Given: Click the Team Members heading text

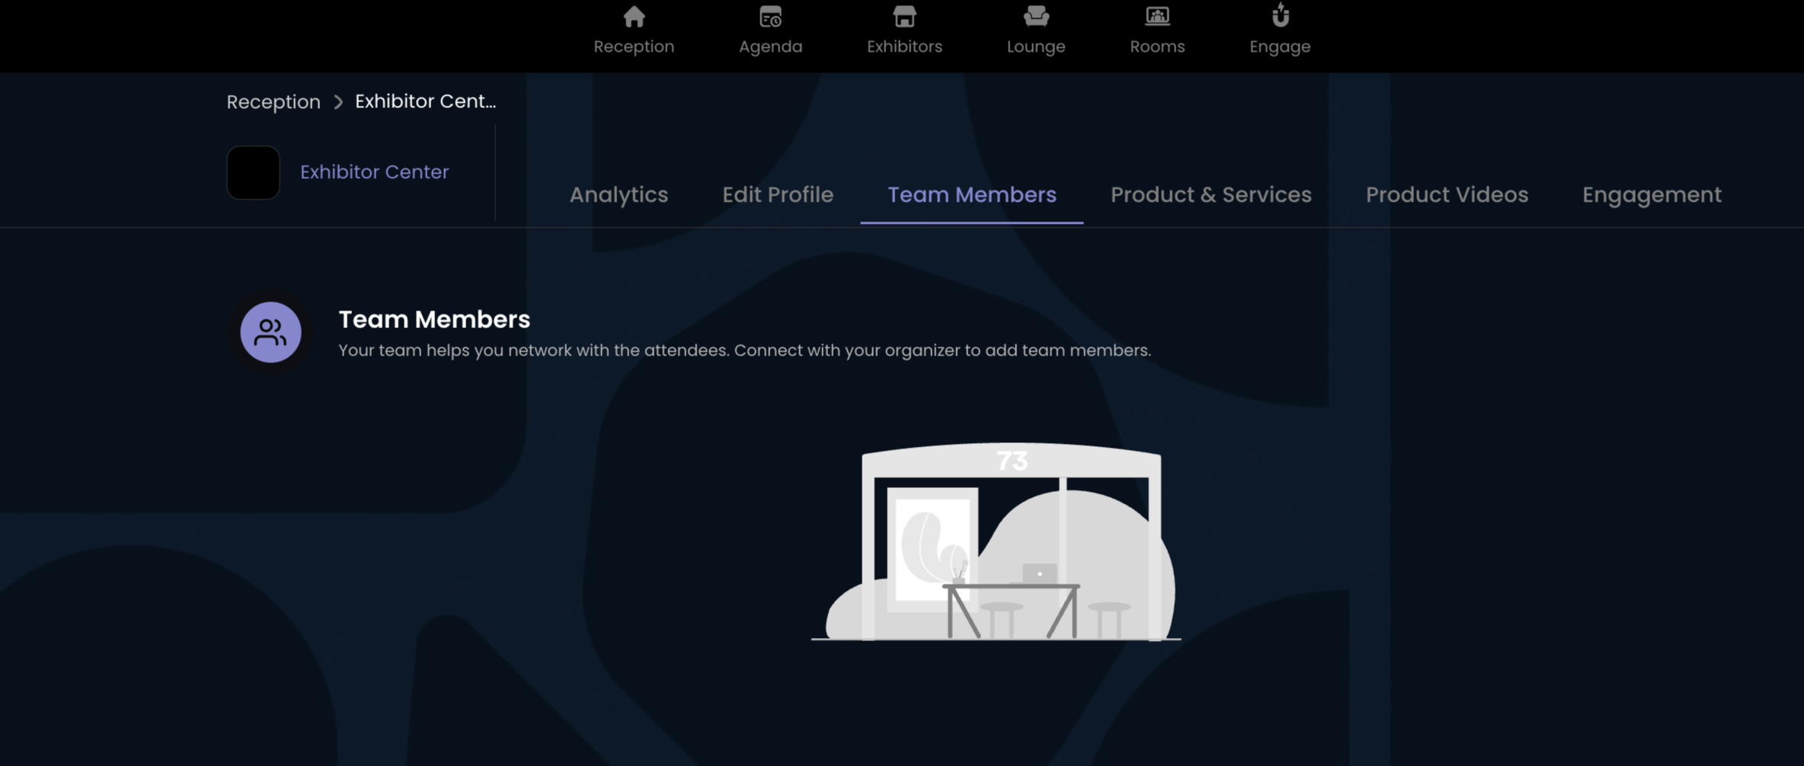Looking at the screenshot, I should point(434,320).
